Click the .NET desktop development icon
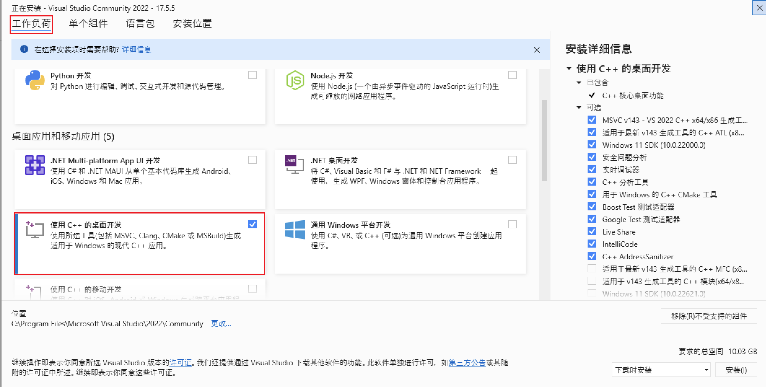The height and width of the screenshot is (387, 766). pyautogui.click(x=294, y=165)
